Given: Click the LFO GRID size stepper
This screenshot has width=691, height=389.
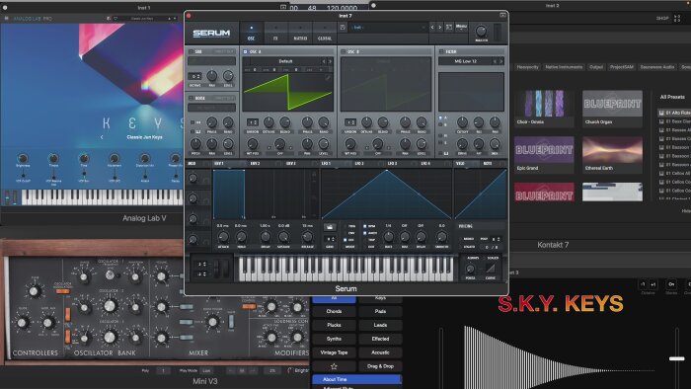Looking at the screenshot, I should click(x=329, y=239).
